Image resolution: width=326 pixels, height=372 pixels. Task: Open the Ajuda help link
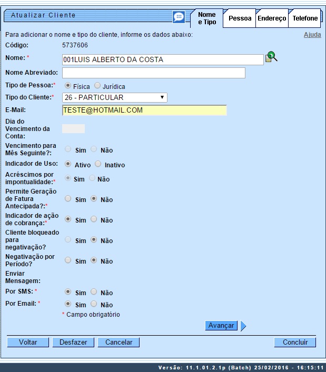[312, 35]
